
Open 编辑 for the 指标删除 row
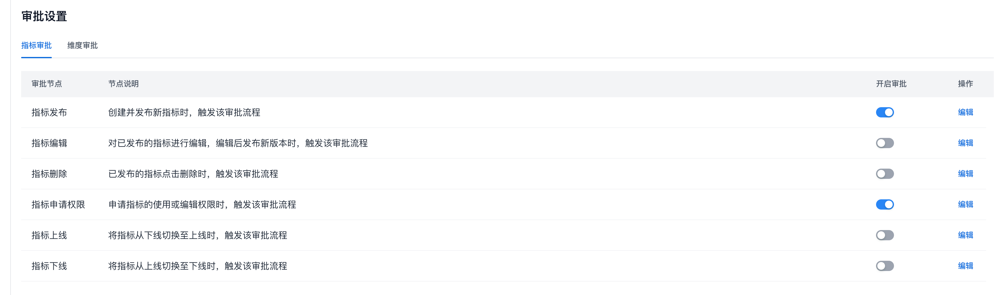click(965, 174)
